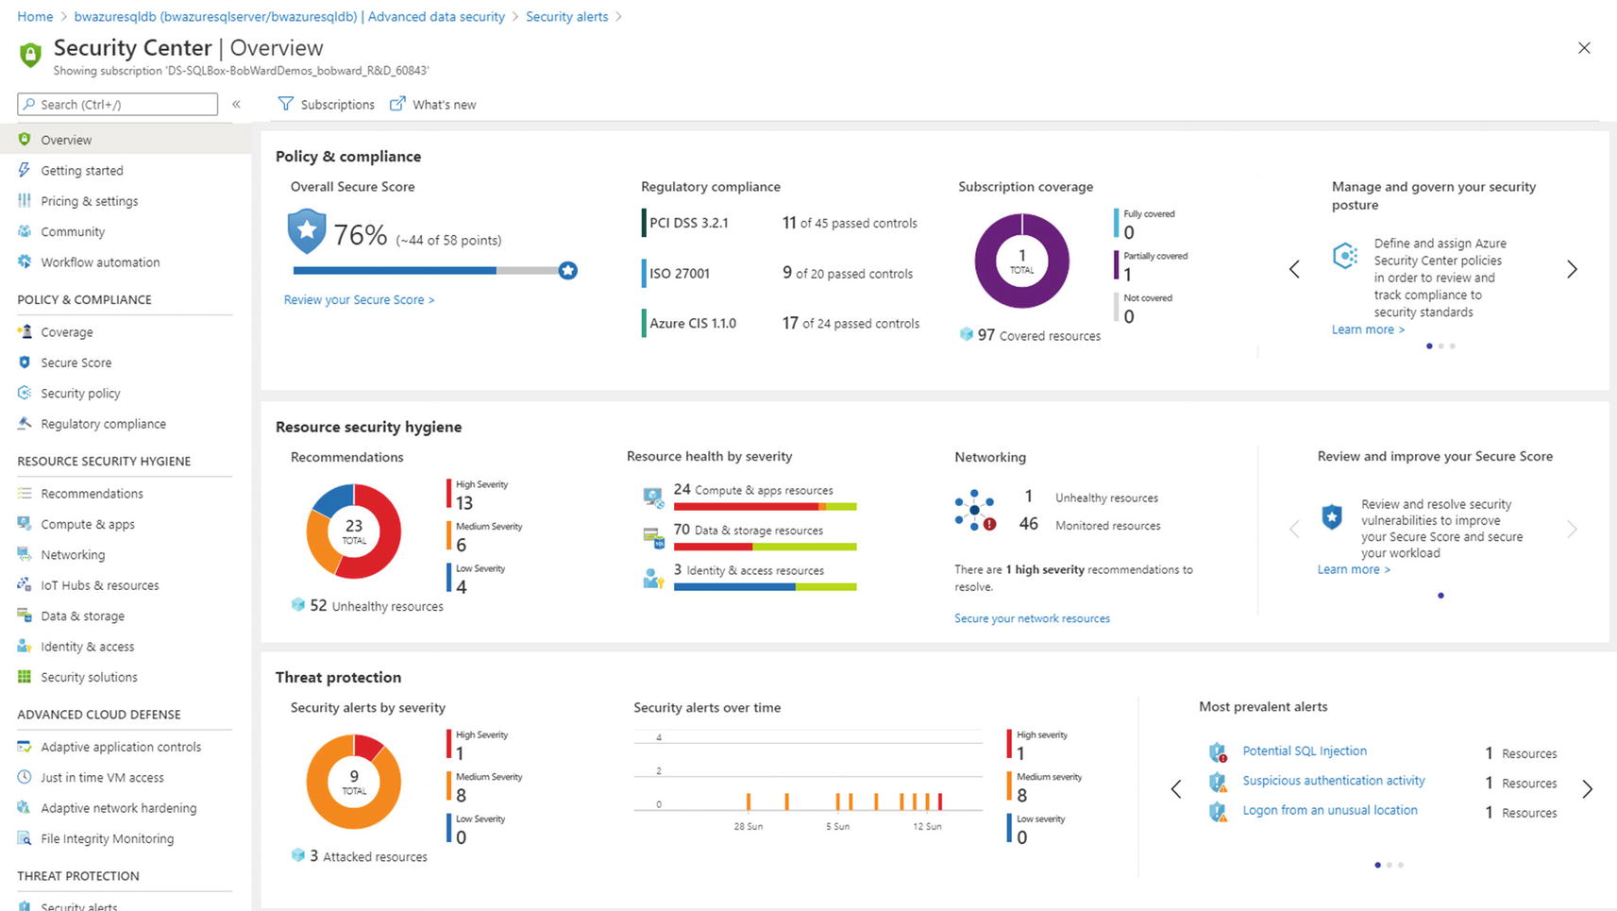1617x911 pixels.
Task: Select Overview in the sidebar menu
Action: pyautogui.click(x=126, y=140)
